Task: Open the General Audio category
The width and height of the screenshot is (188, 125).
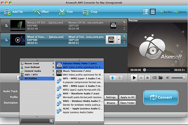Action: click(x=37, y=71)
